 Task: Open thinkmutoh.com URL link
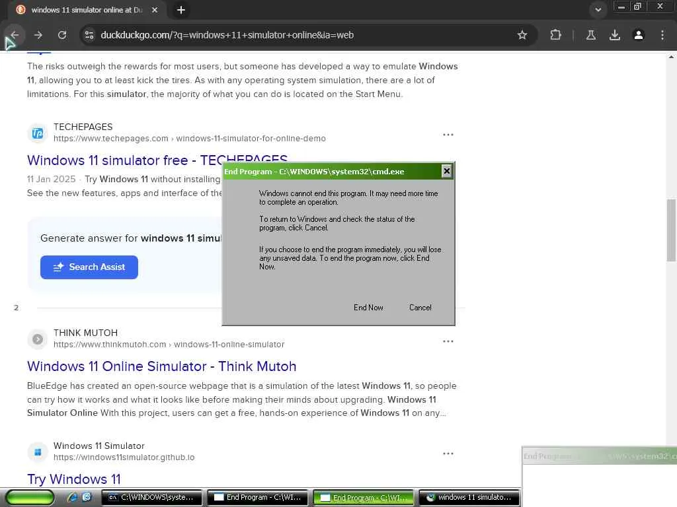[x=169, y=345]
